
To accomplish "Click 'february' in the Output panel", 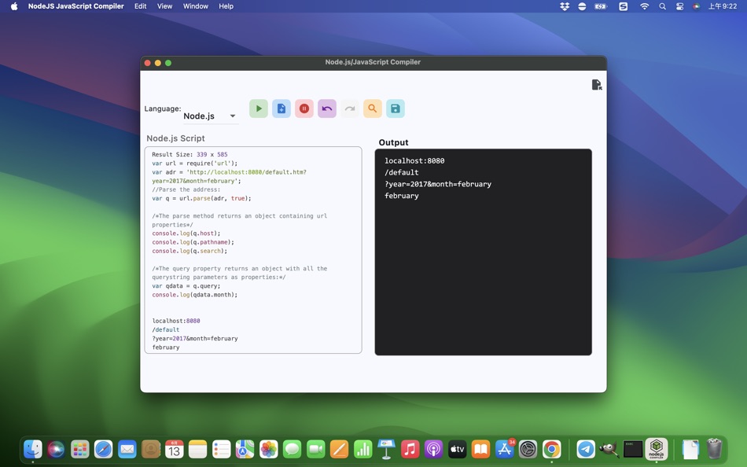I will [x=402, y=196].
